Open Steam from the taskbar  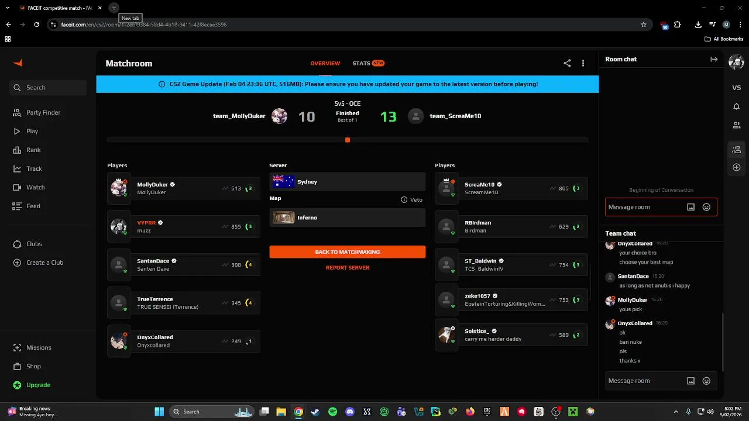point(315,412)
